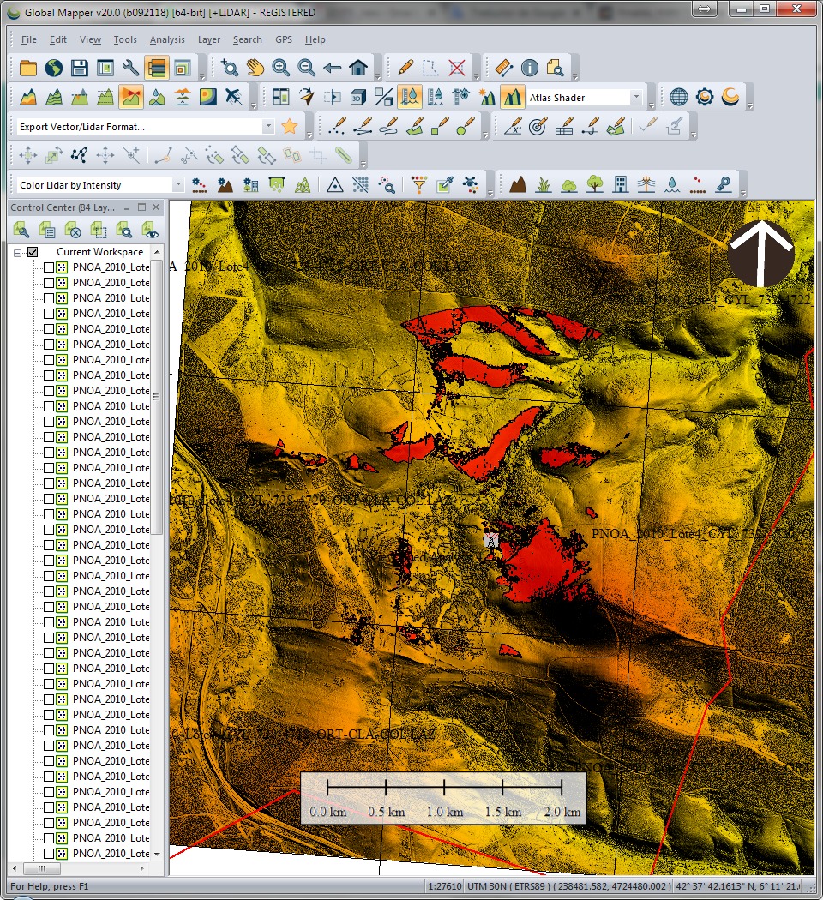823x900 pixels.
Task: Collapse the Current Workspace tree node
Action: (18, 252)
